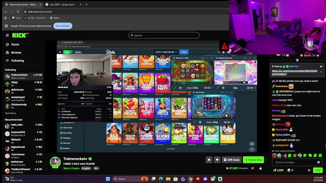
Task: Click the report warning triangle icon
Action: (260, 168)
